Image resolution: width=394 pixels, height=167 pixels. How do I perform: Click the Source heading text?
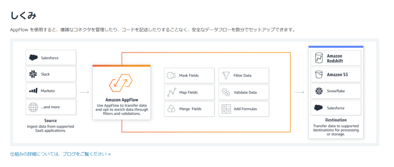point(51,121)
